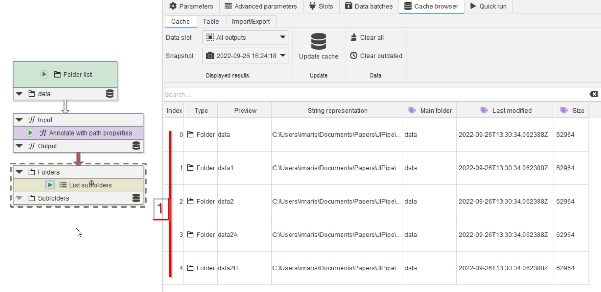Open cache icon on Subfolders slot

pos(136,198)
